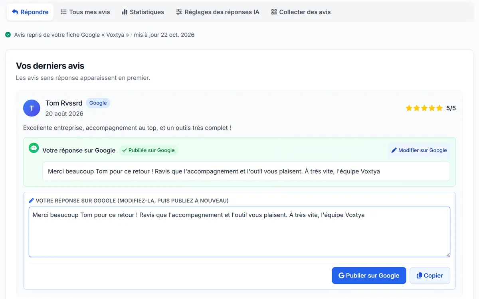Click the Tom Rvssrd avatar circle

coord(32,108)
